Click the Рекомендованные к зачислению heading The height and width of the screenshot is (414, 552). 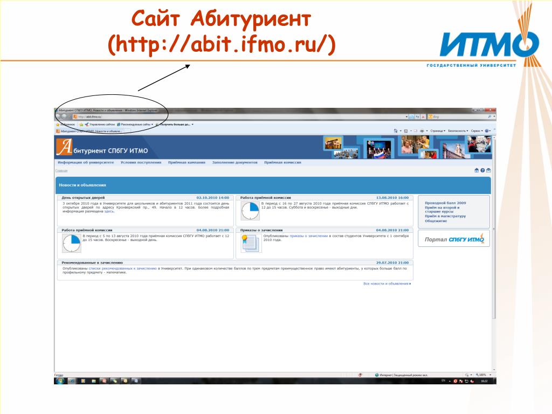[92, 263]
